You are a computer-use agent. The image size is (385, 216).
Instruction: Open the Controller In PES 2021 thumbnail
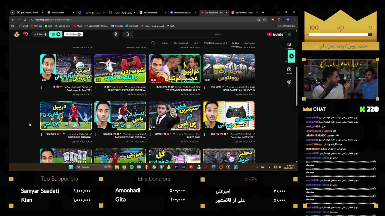coord(229,116)
